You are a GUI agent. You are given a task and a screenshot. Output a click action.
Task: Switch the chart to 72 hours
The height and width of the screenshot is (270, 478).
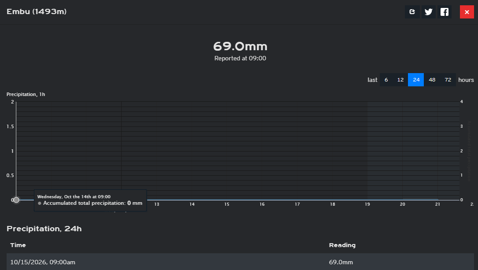pos(448,80)
